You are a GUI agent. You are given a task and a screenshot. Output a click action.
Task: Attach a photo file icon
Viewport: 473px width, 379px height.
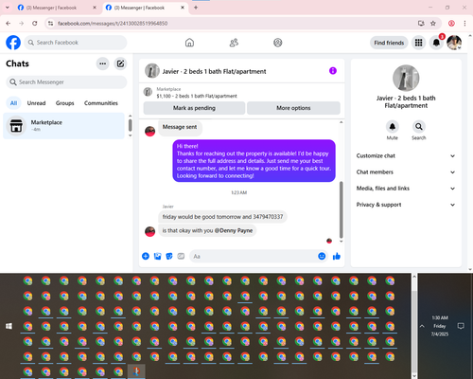(x=157, y=256)
